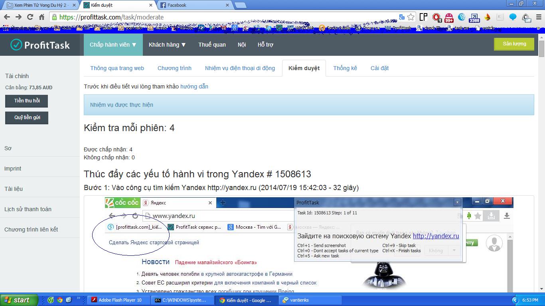Viewport: 545px width, 306px height.
Task: Launch Chrome from the quick launch bar
Action: [x=59, y=300]
